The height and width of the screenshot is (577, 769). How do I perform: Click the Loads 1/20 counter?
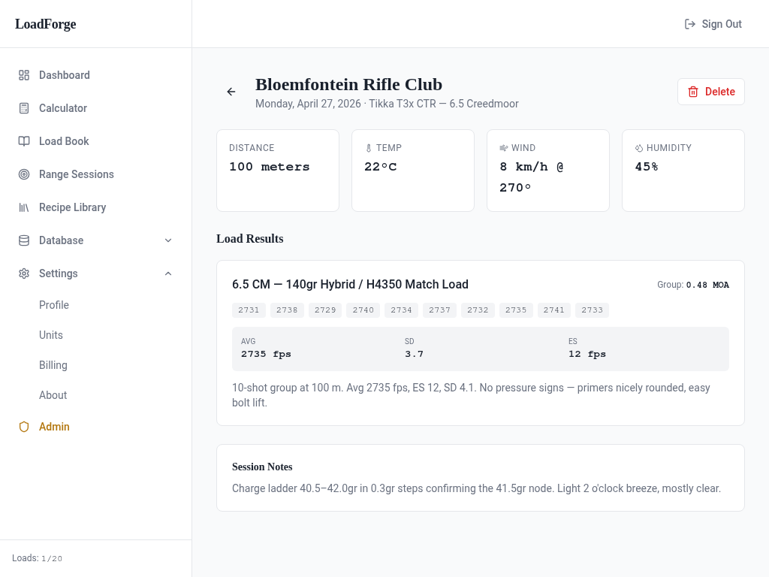[x=38, y=558]
